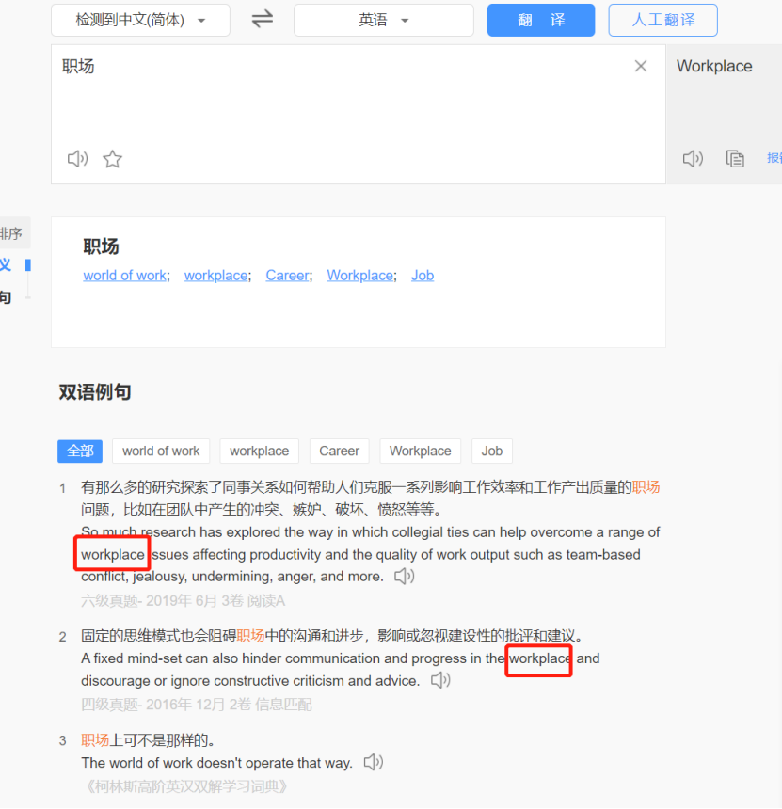Click the 排序 sidebar item
782x809 pixels.
coord(11,233)
